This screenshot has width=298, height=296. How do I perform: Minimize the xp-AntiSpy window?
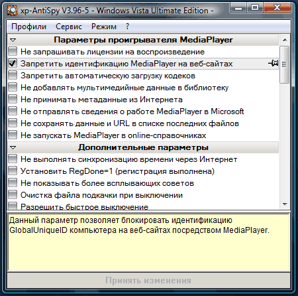[238, 8]
